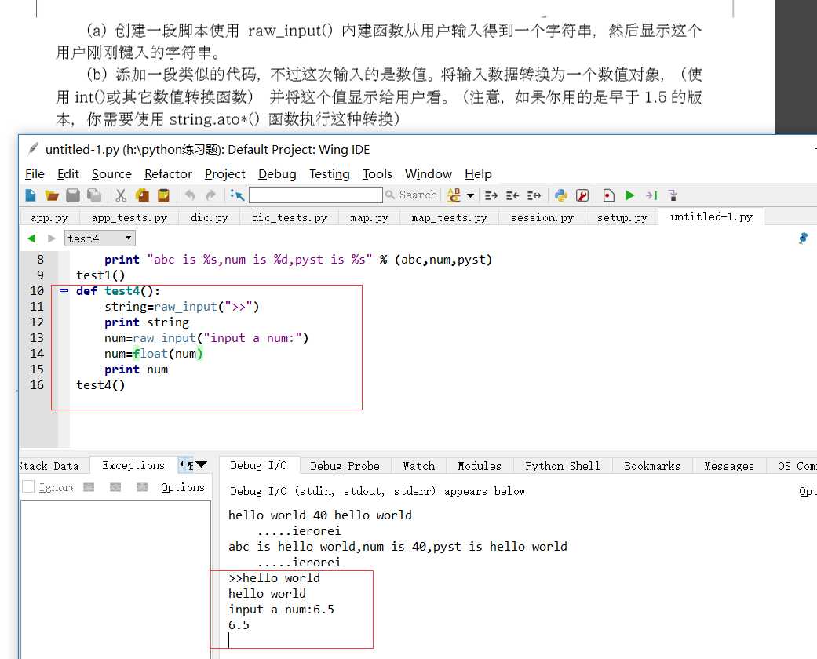
Task: Open the Python Shell tab
Action: (x=562, y=466)
